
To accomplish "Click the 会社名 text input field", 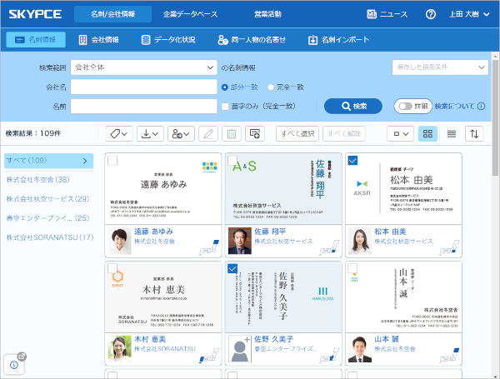I will coord(143,87).
